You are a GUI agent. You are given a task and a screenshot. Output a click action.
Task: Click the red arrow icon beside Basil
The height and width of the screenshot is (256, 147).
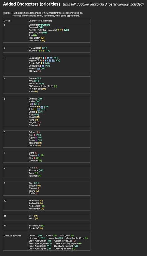coord(34,158)
